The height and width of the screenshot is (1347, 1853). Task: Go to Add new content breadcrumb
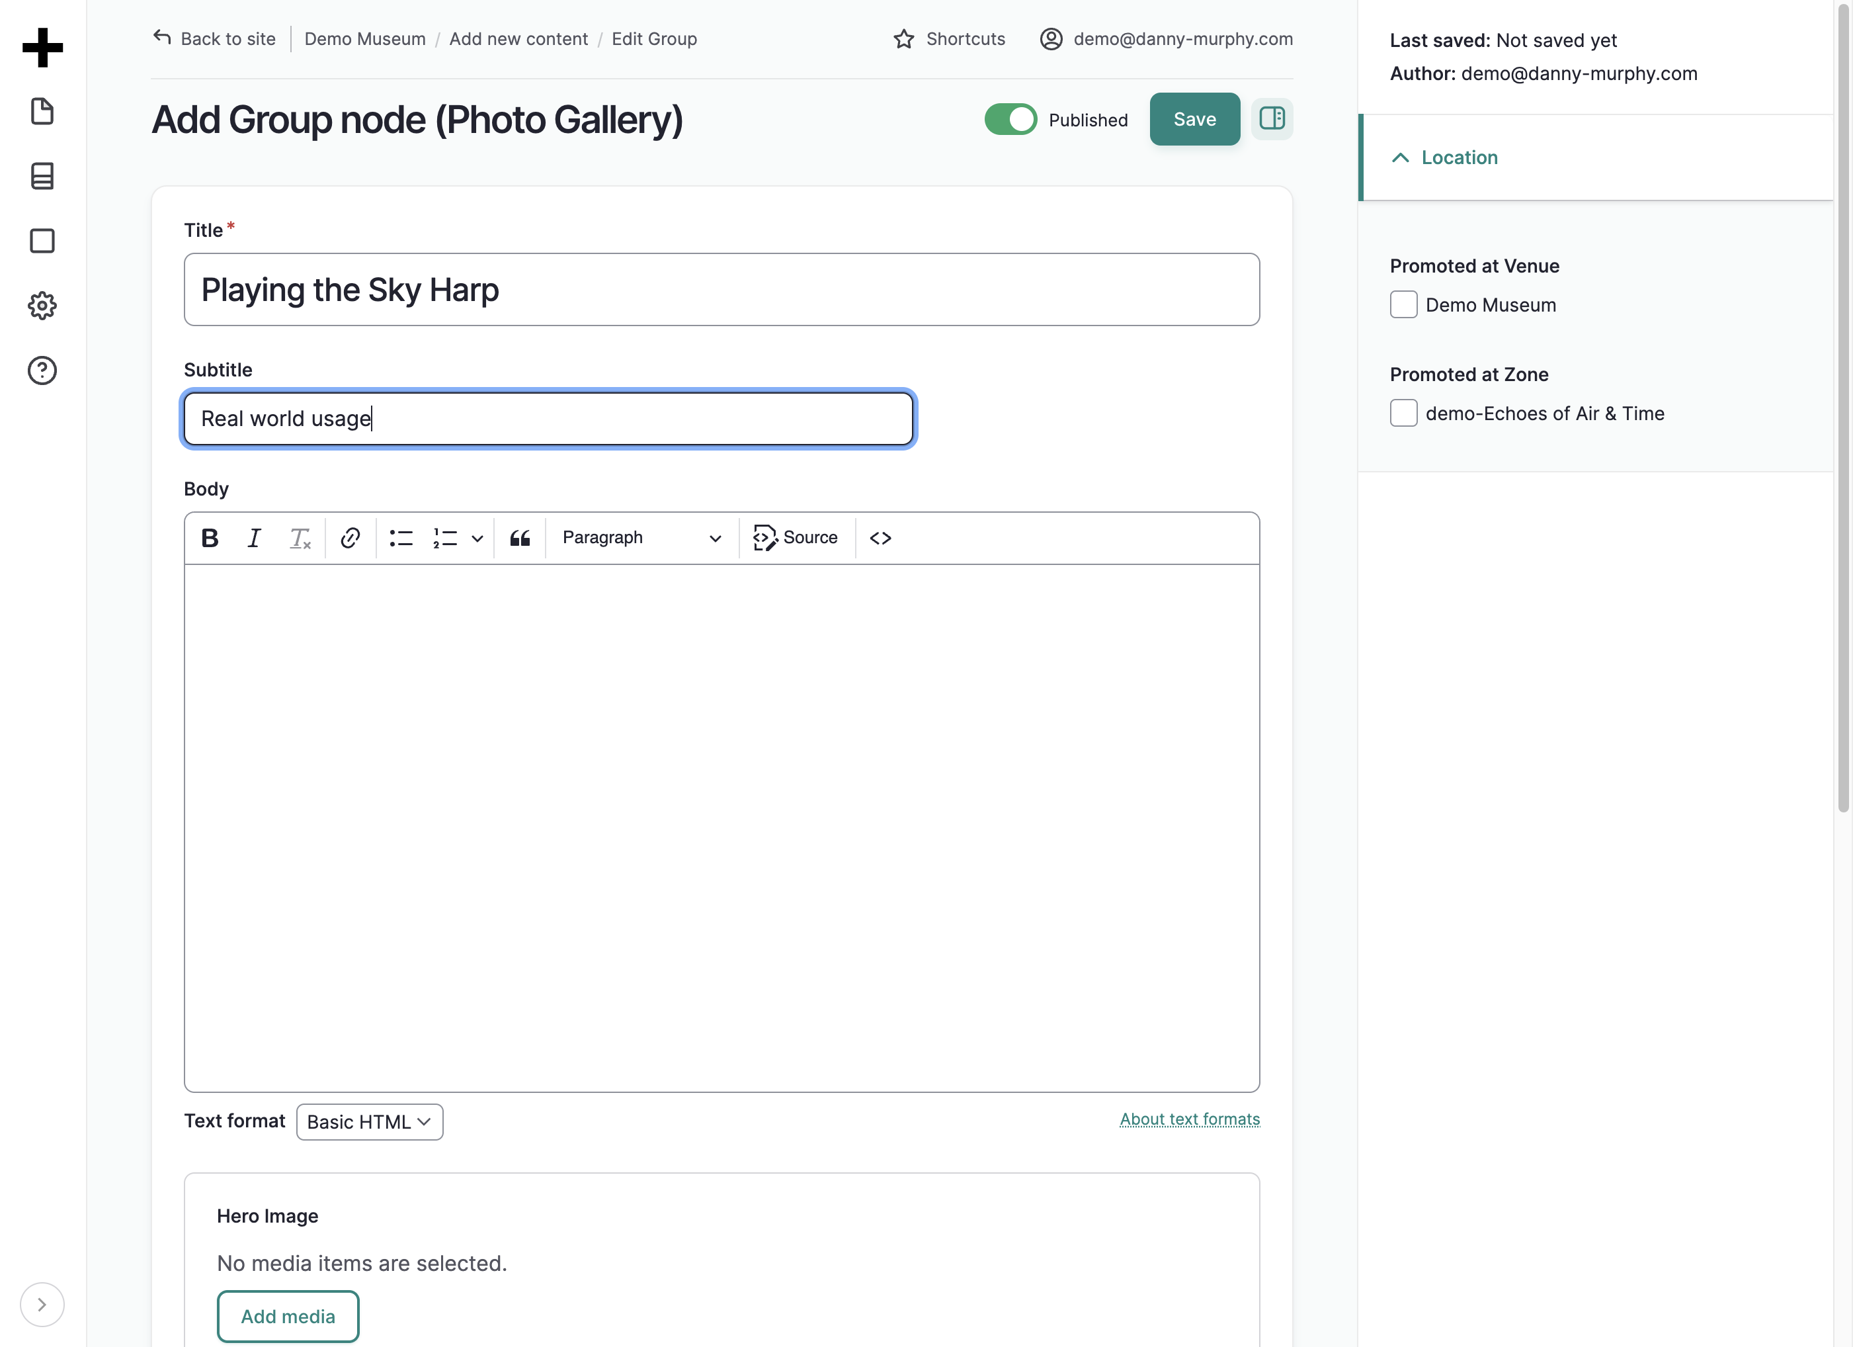pyautogui.click(x=519, y=39)
